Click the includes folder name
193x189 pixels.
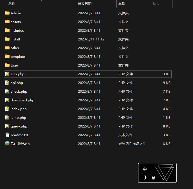[17, 30]
